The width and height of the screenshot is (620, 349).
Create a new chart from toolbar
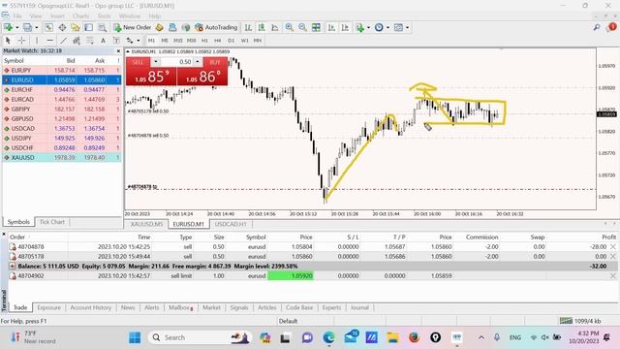pos(8,27)
